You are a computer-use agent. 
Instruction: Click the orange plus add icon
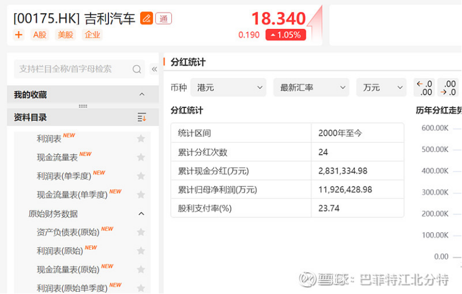coord(18,35)
